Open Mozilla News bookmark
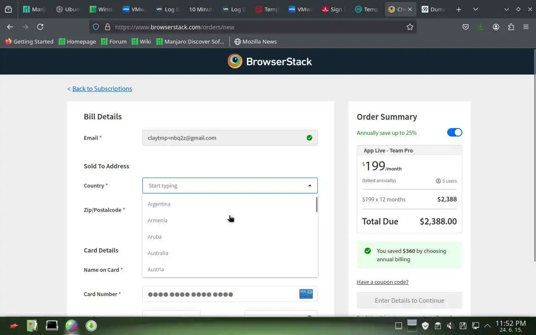 coord(255,41)
